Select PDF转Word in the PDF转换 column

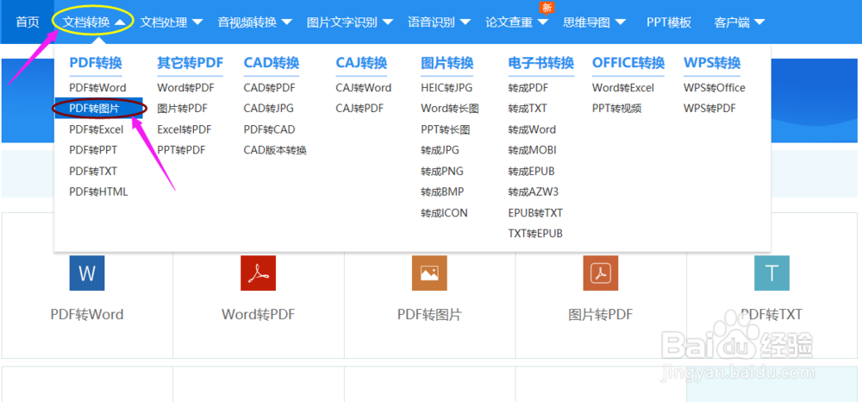coord(97,87)
